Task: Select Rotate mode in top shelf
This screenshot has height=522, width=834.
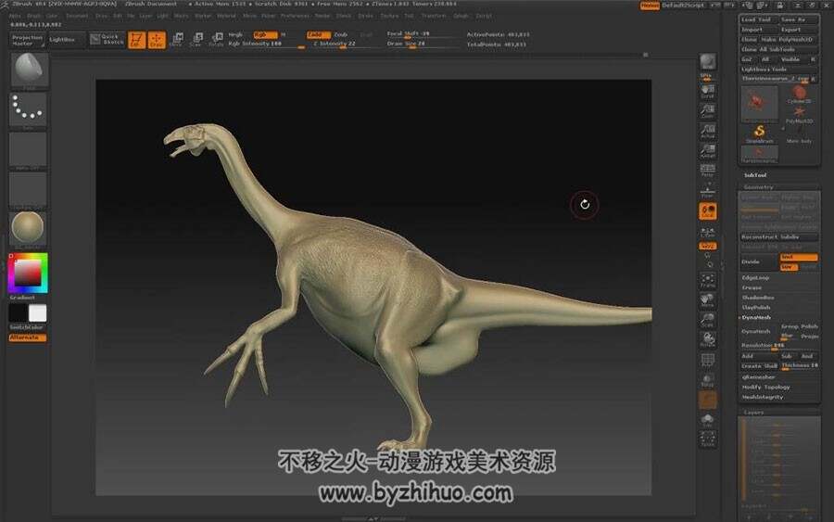Action: pyautogui.click(x=216, y=39)
